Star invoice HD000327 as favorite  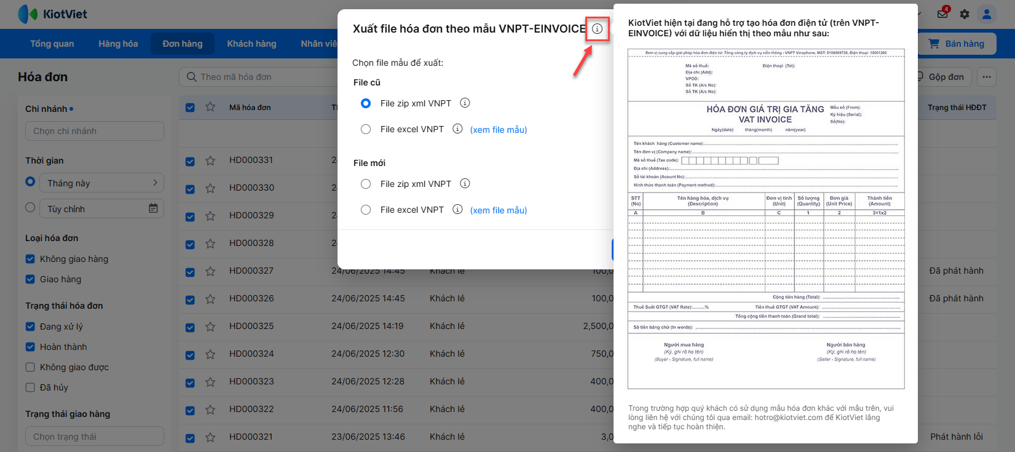coord(210,271)
